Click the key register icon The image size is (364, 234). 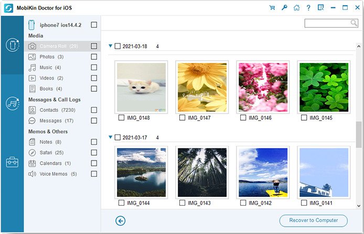[x=284, y=8]
